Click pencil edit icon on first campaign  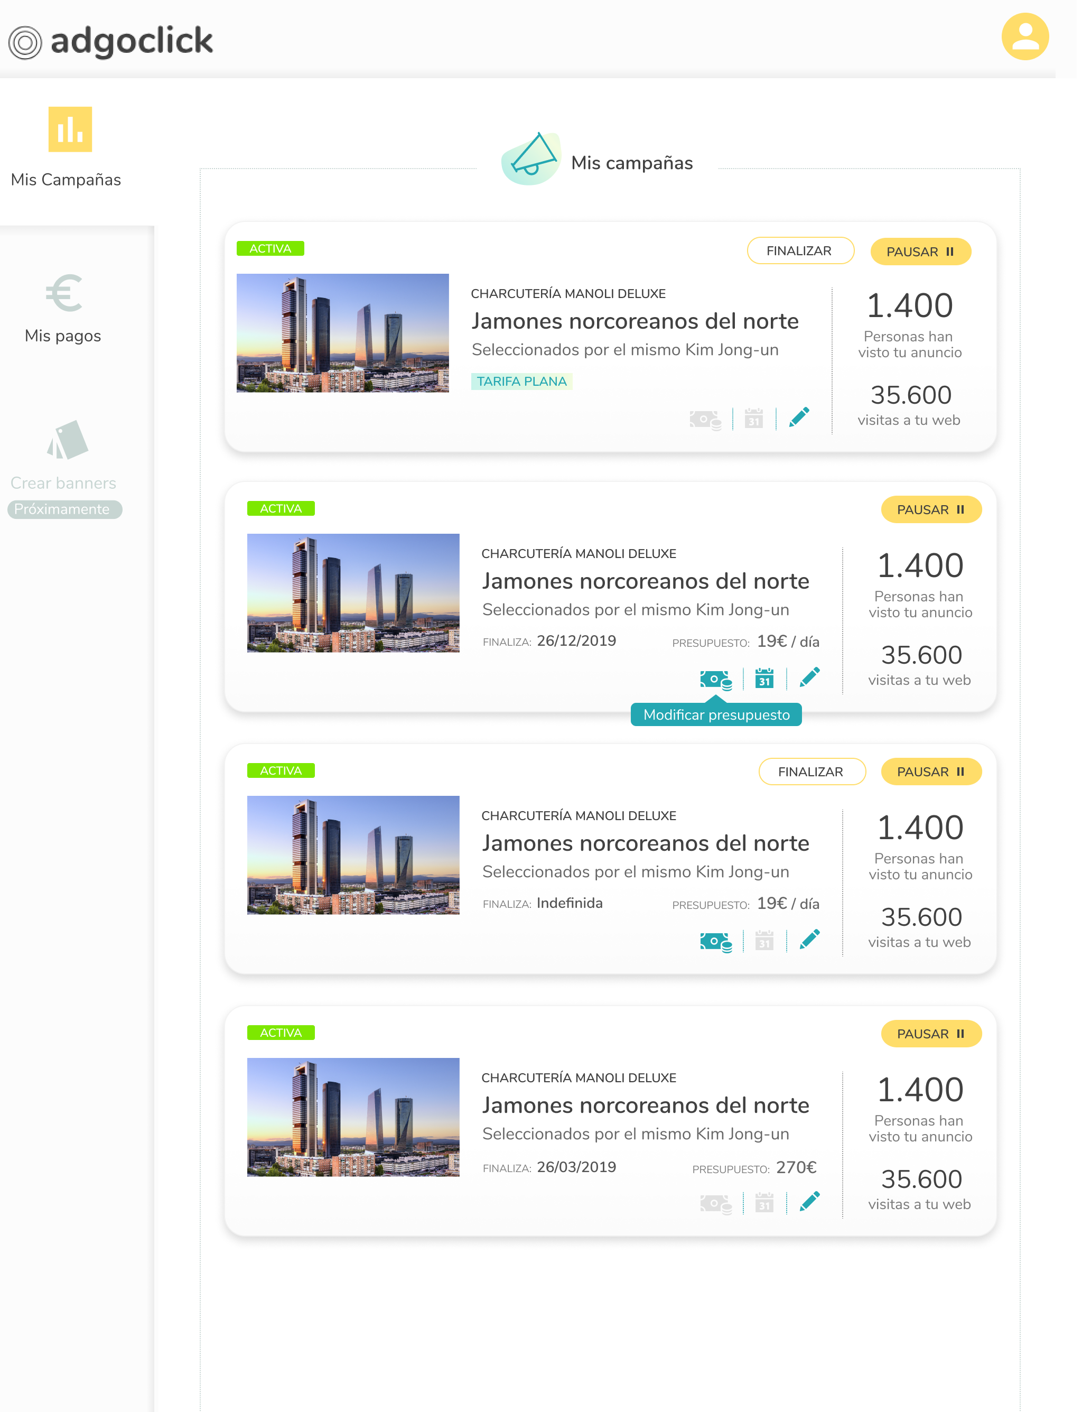(x=799, y=417)
